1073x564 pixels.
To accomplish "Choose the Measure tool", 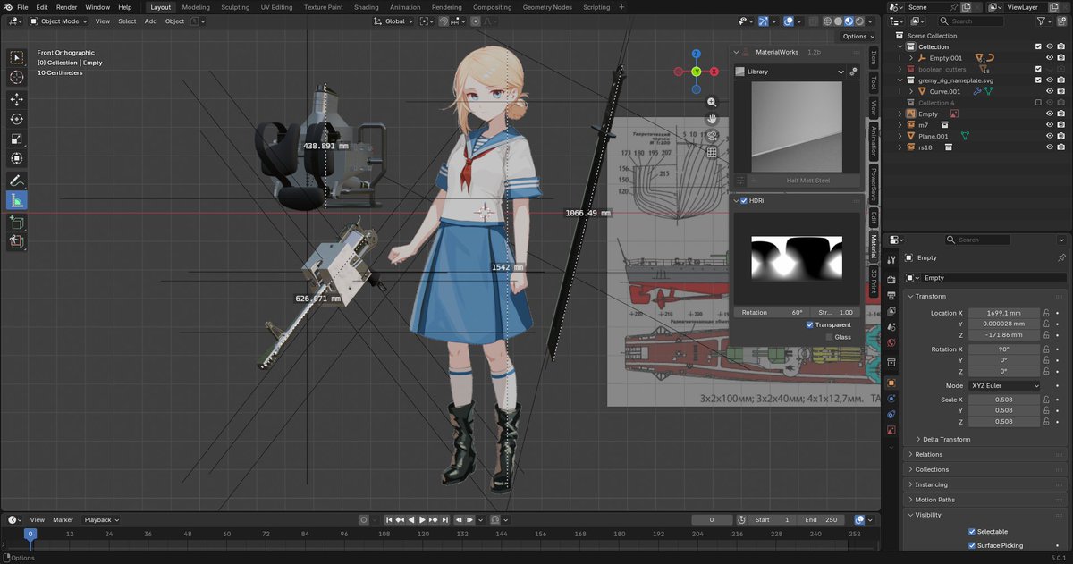I will (x=17, y=200).
